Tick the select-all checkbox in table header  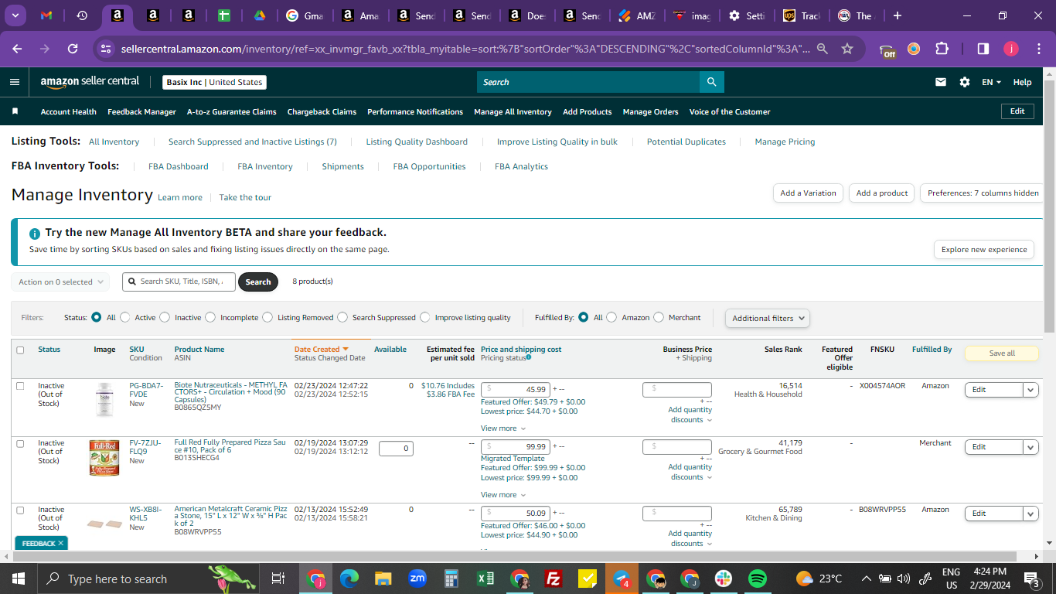[20, 350]
